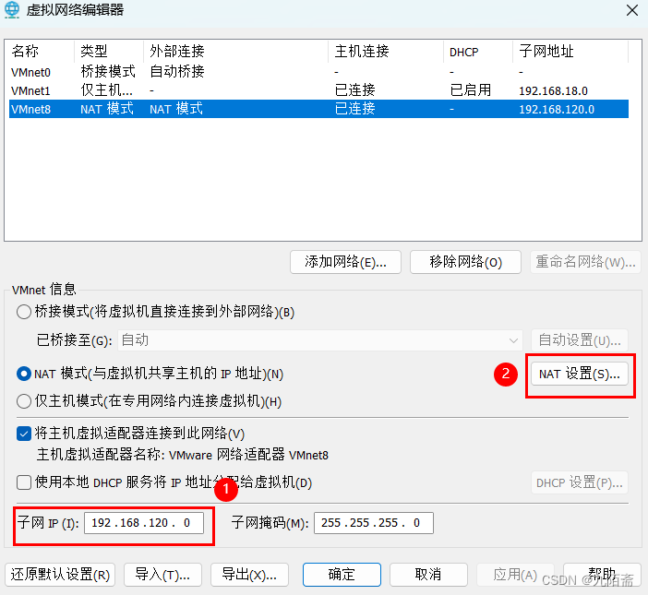Click the DHCP column header
This screenshot has height=595, width=648.
point(478,52)
